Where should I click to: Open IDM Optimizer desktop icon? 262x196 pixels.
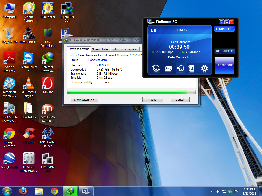click(48, 37)
